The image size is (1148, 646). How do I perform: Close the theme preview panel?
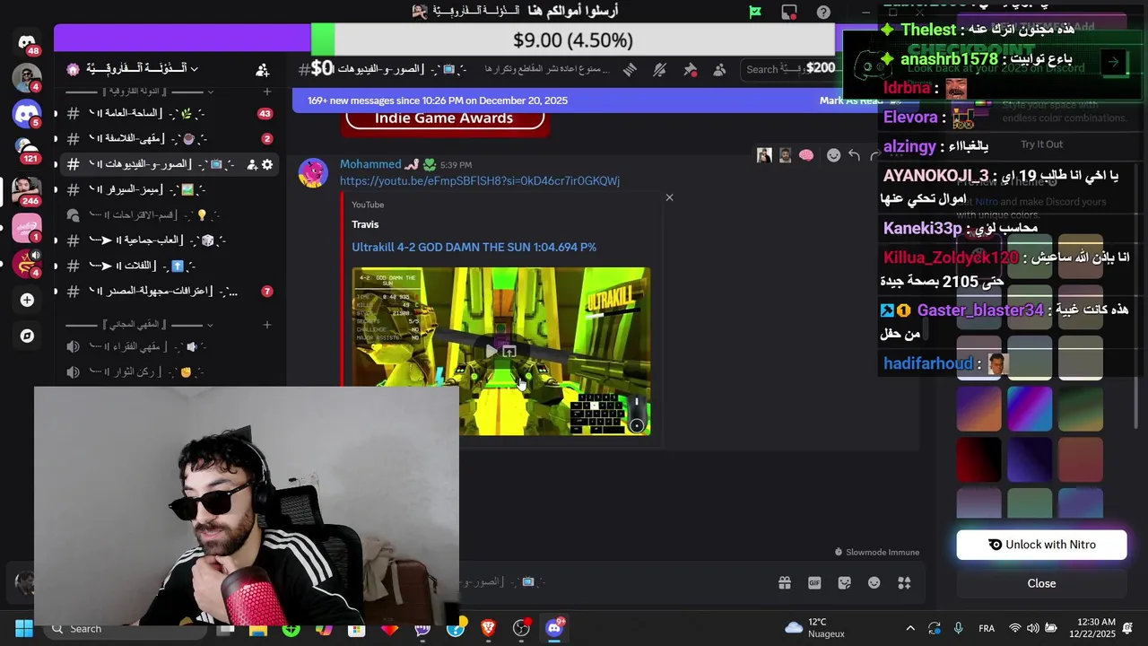pyautogui.click(x=1041, y=583)
